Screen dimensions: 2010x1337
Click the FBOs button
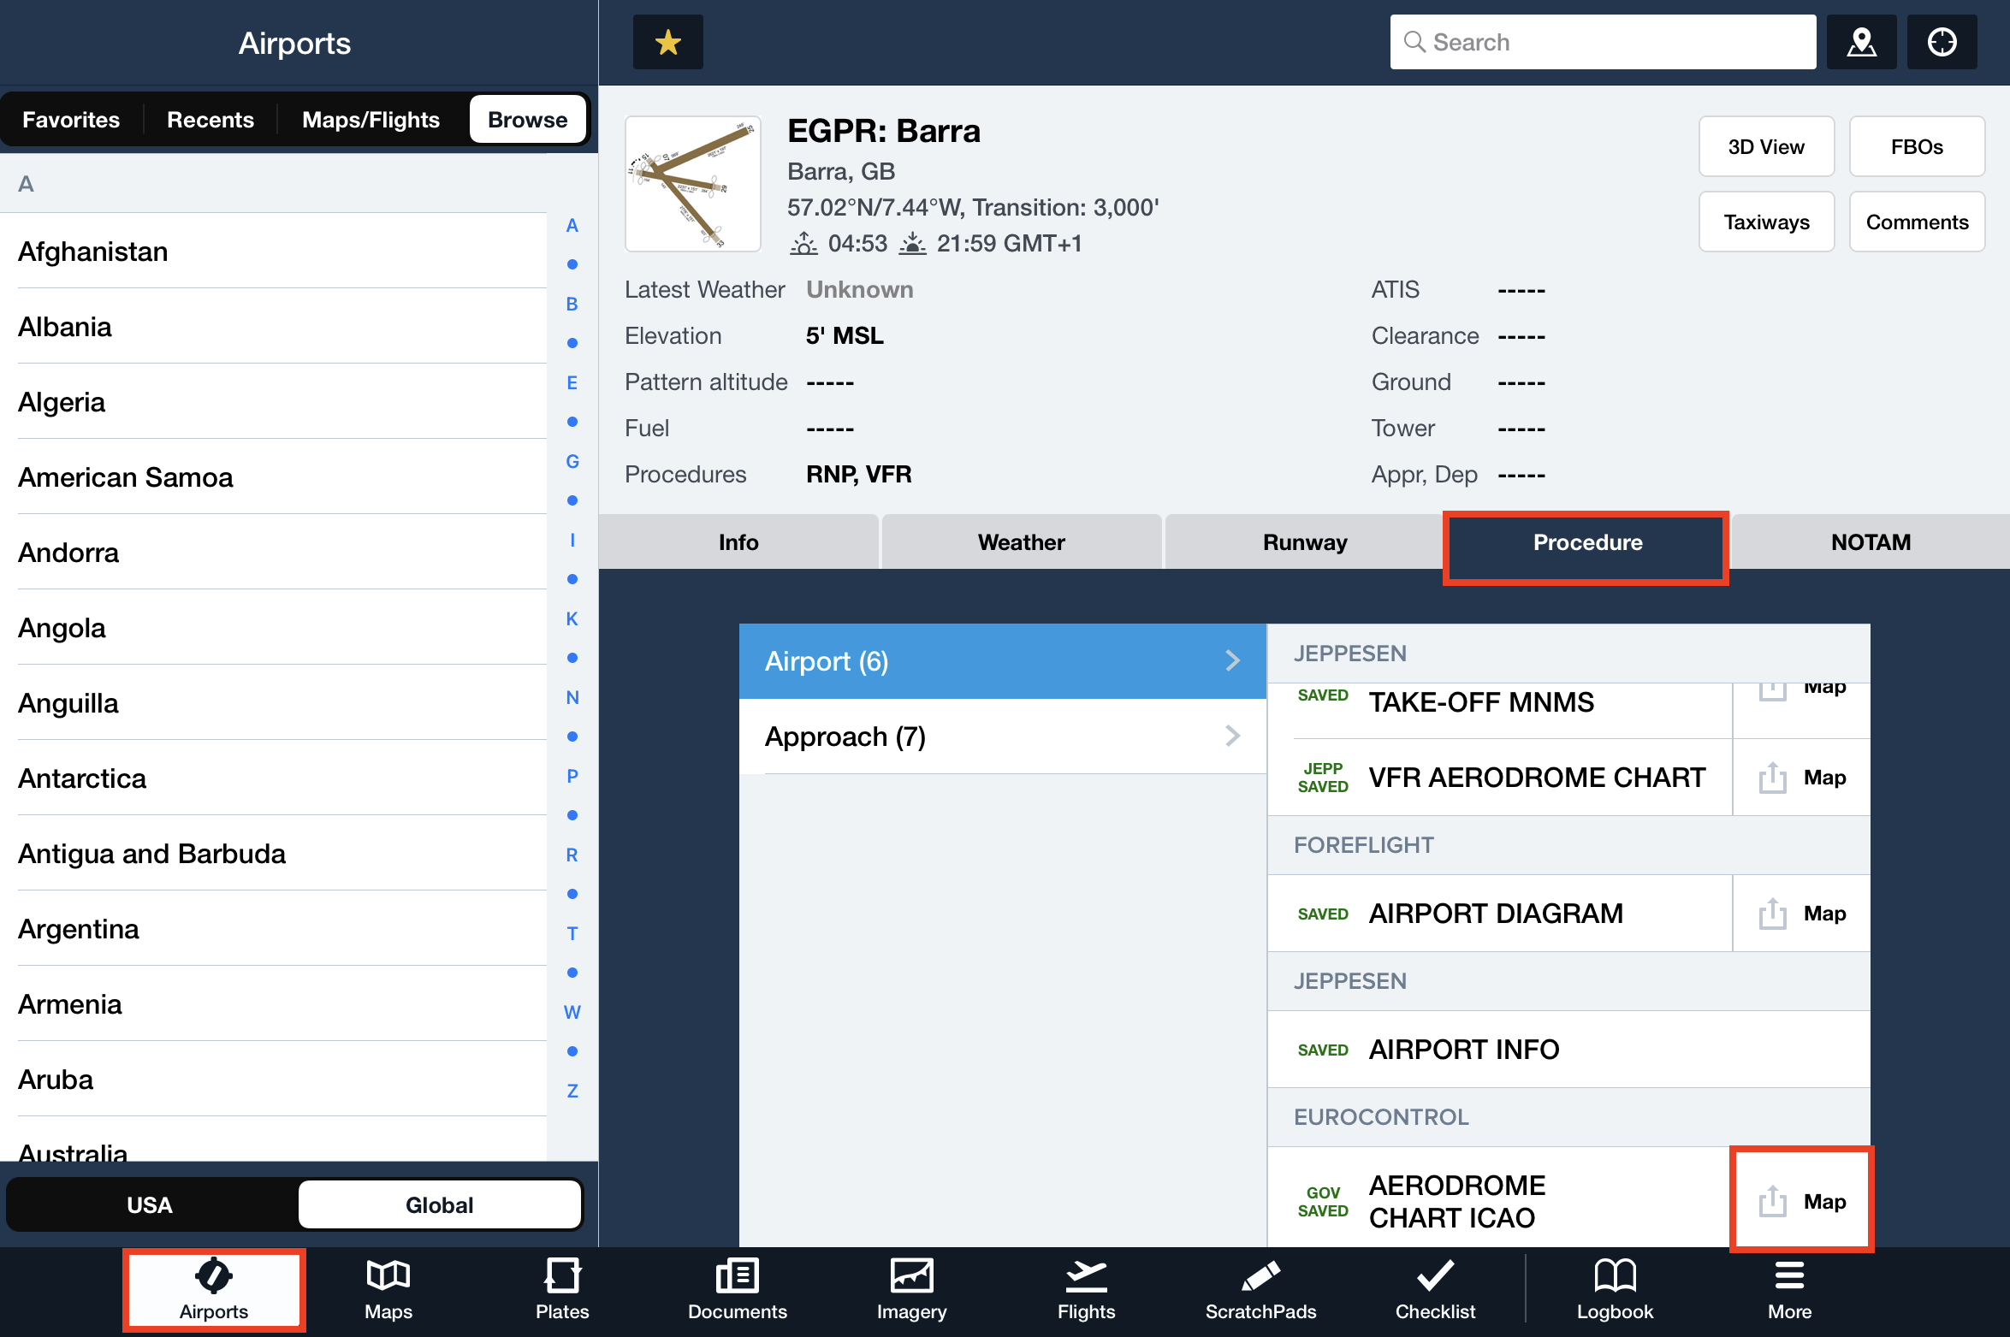[1917, 147]
